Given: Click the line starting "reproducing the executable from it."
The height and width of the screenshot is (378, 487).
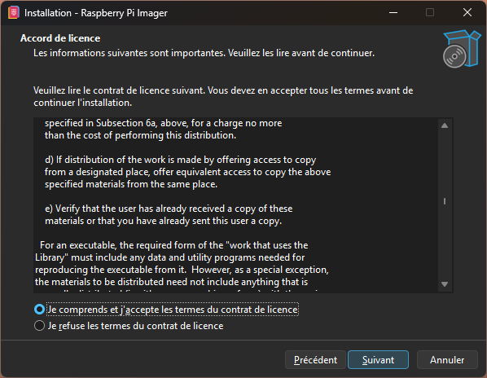Looking at the screenshot, I should 182,270.
